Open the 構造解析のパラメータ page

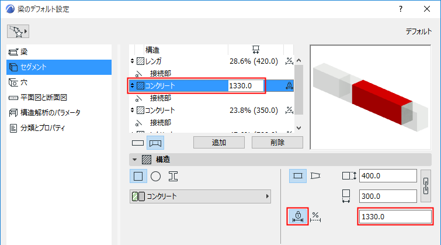point(59,113)
